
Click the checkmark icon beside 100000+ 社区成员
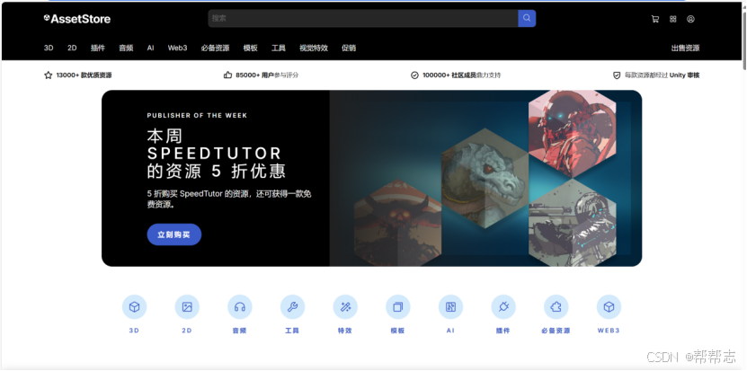point(414,75)
